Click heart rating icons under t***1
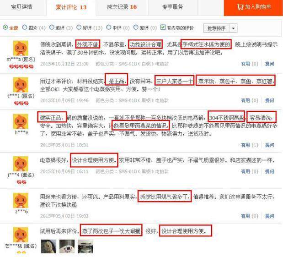Screen dimensions: 283x257 tap(21, 103)
